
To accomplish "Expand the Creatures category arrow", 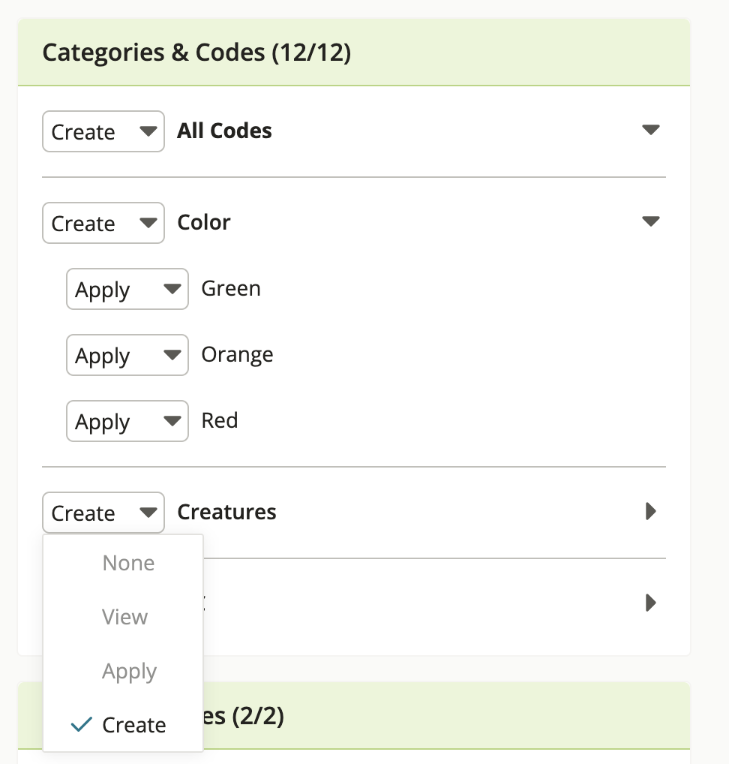I will point(650,512).
